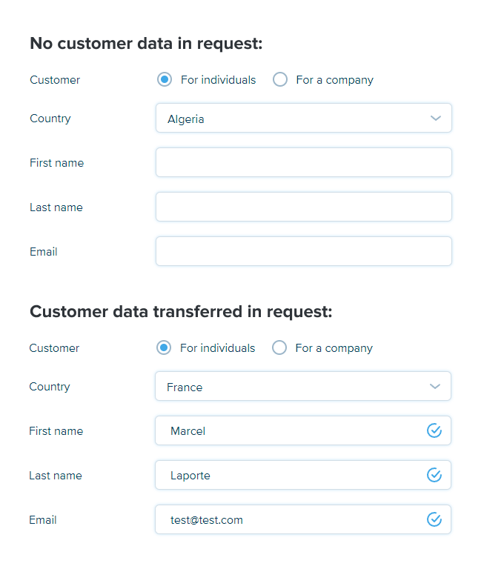Click the empty First name input field
This screenshot has width=484, height=569.
tap(303, 163)
